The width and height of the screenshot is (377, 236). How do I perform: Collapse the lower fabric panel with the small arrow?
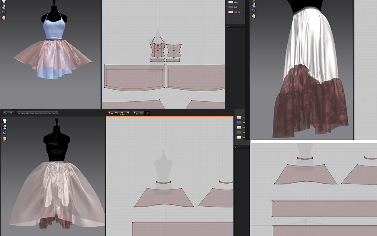click(235, 147)
